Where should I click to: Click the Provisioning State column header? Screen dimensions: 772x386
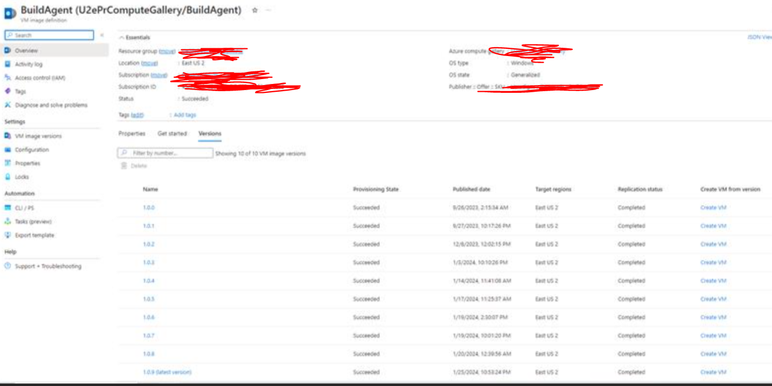(376, 189)
